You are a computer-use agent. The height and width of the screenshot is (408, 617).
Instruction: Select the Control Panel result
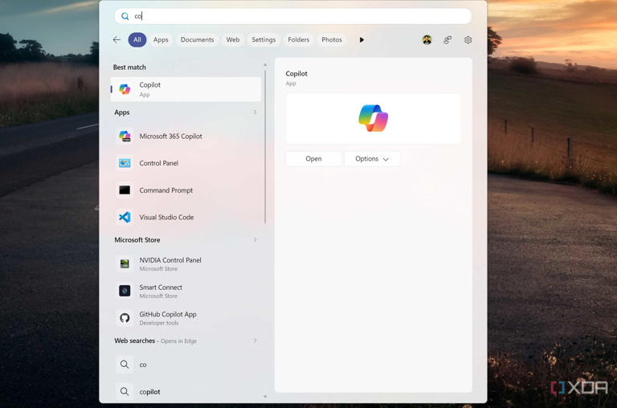(x=186, y=163)
